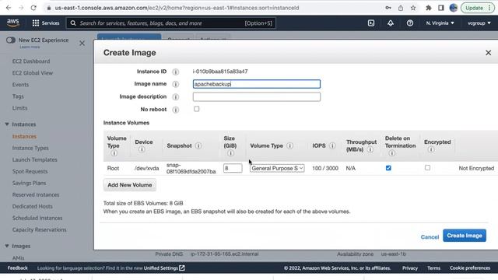Open AWS CloudShell icon
The width and height of the screenshot is (498, 280).
[x=371, y=23]
